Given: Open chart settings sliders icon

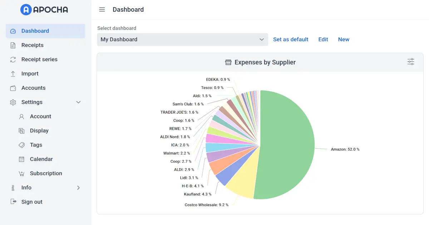Looking at the screenshot, I should pyautogui.click(x=411, y=62).
